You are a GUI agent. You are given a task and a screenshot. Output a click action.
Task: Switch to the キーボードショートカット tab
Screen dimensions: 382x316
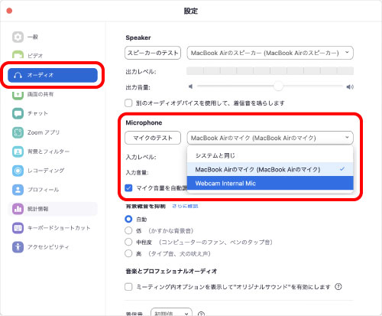(x=53, y=228)
